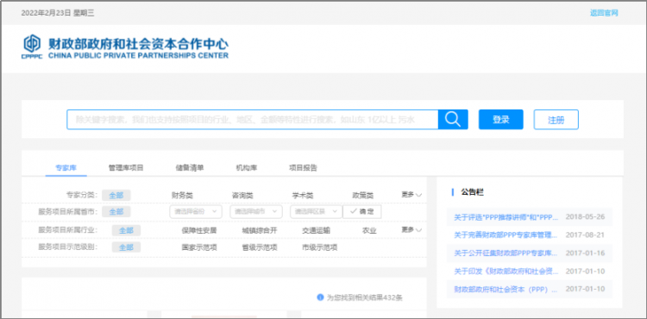Click the 2022年2月23日 星期三 date text
Image resolution: width=647 pixels, height=319 pixels.
click(58, 13)
